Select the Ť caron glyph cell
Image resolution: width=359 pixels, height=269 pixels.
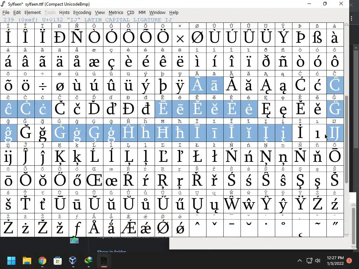point(26,204)
